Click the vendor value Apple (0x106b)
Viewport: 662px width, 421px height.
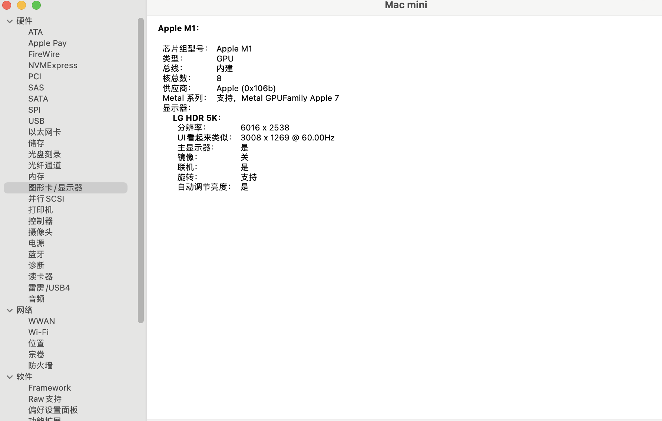(x=246, y=89)
